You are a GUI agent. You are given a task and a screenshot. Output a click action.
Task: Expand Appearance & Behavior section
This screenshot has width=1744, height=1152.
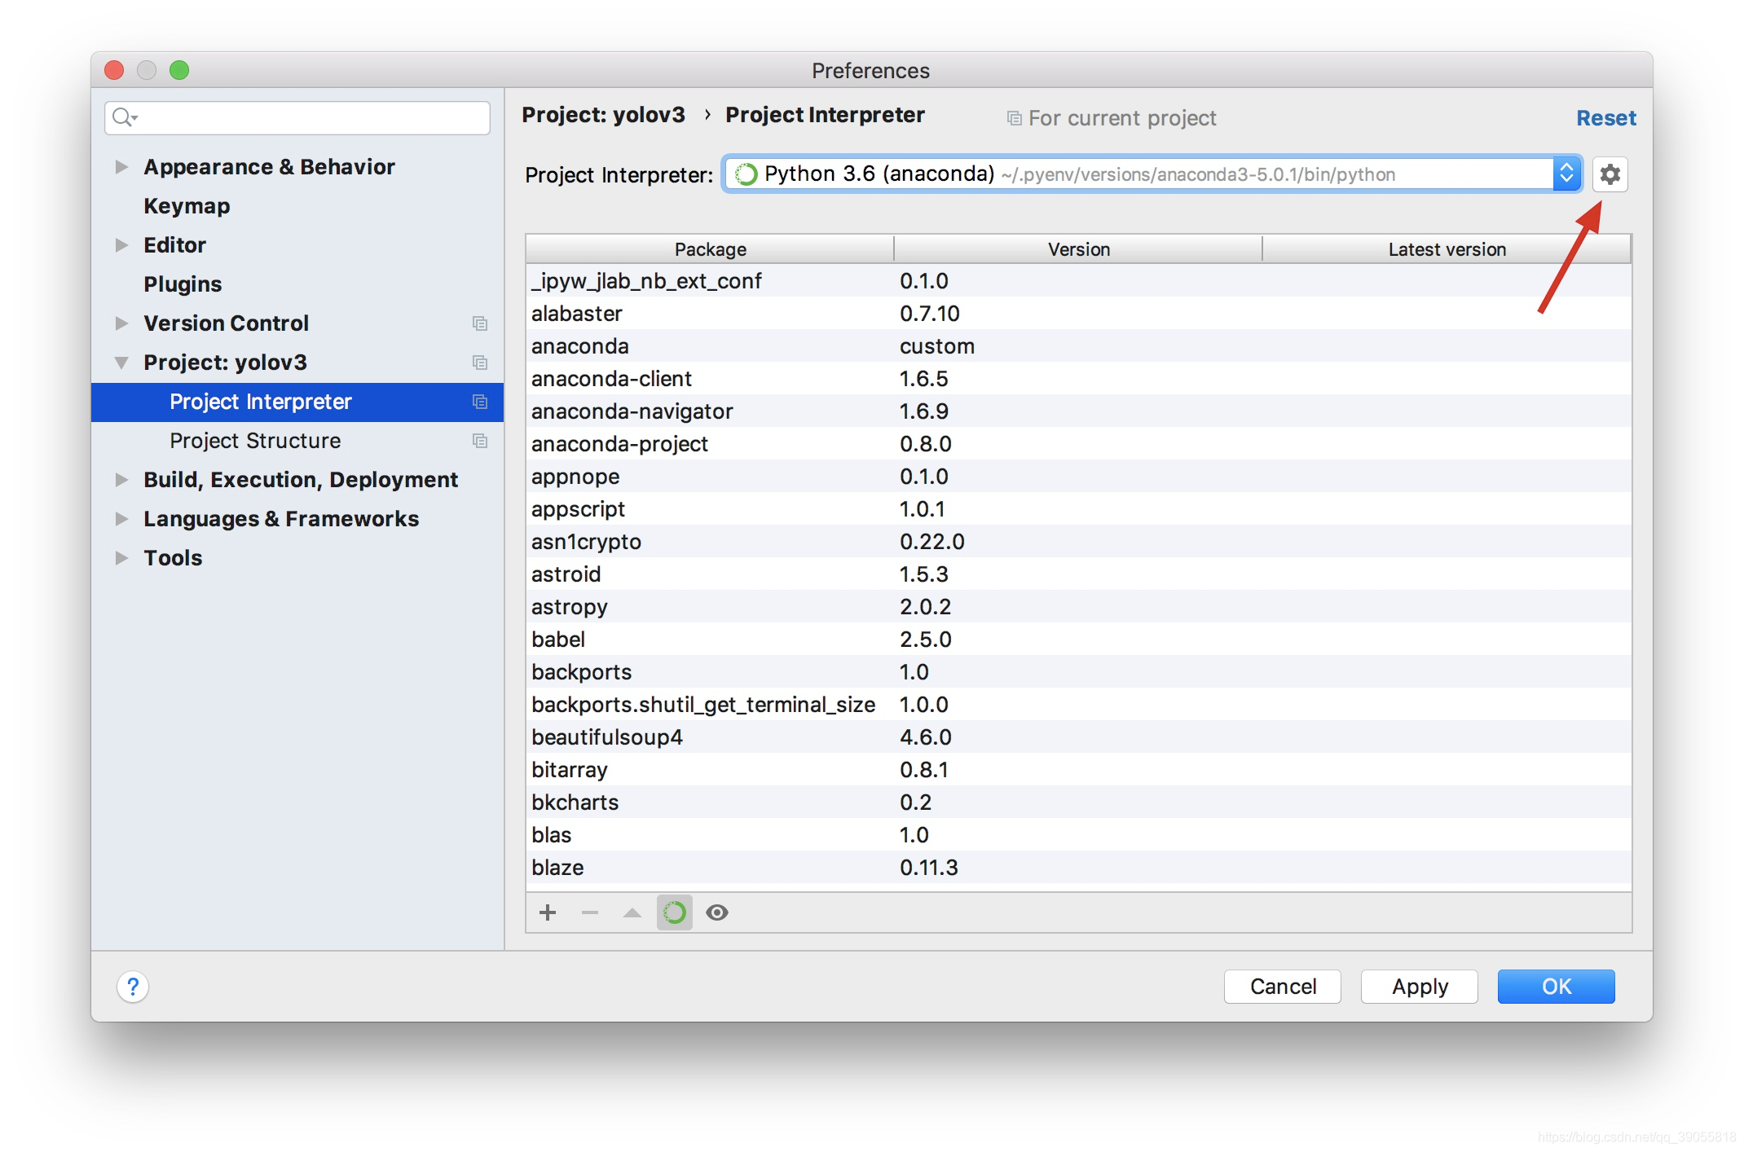pos(121,167)
